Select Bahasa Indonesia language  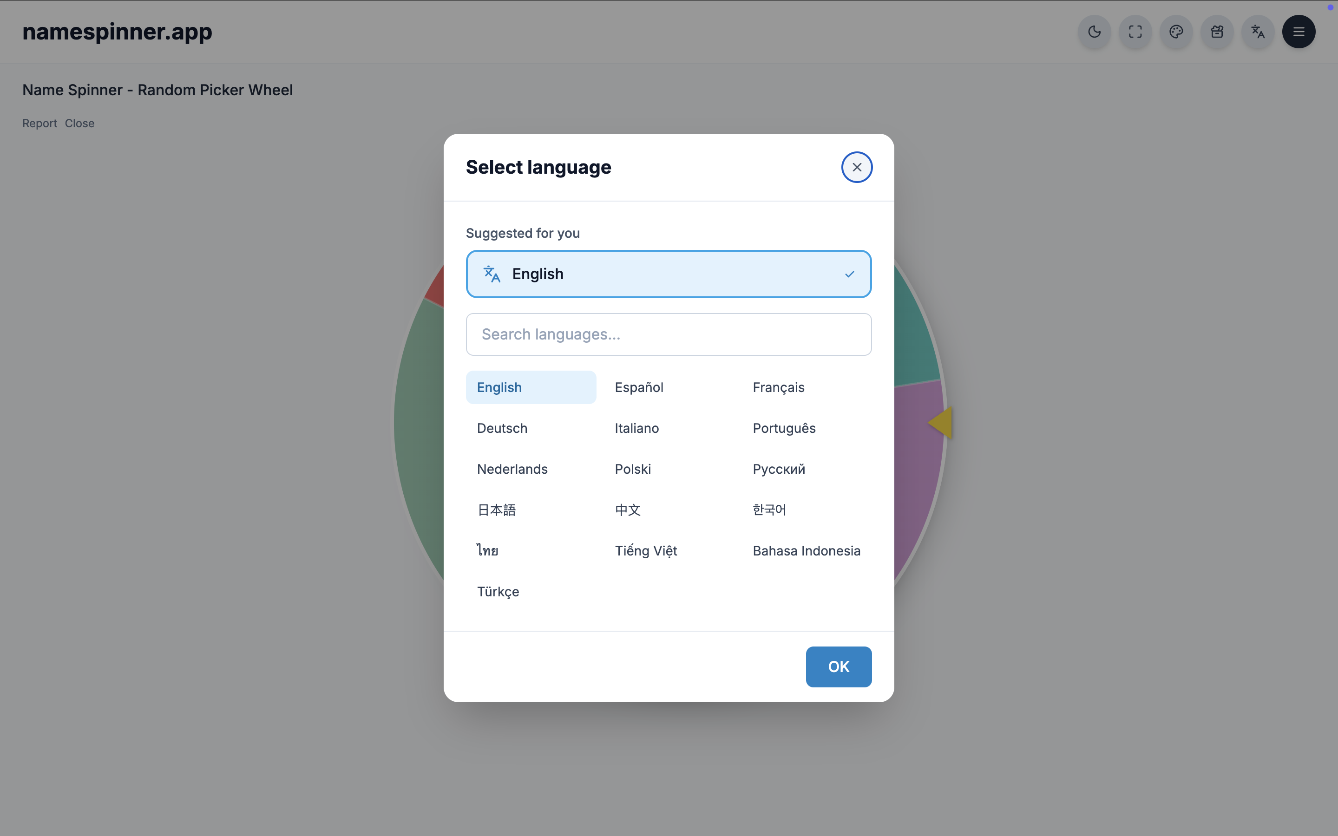coord(806,551)
